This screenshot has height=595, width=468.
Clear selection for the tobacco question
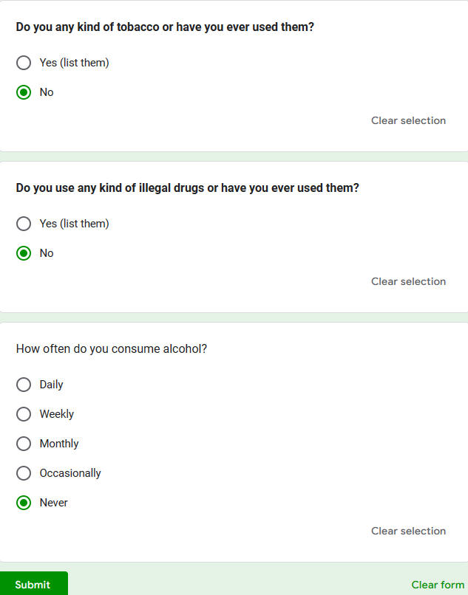coord(408,120)
